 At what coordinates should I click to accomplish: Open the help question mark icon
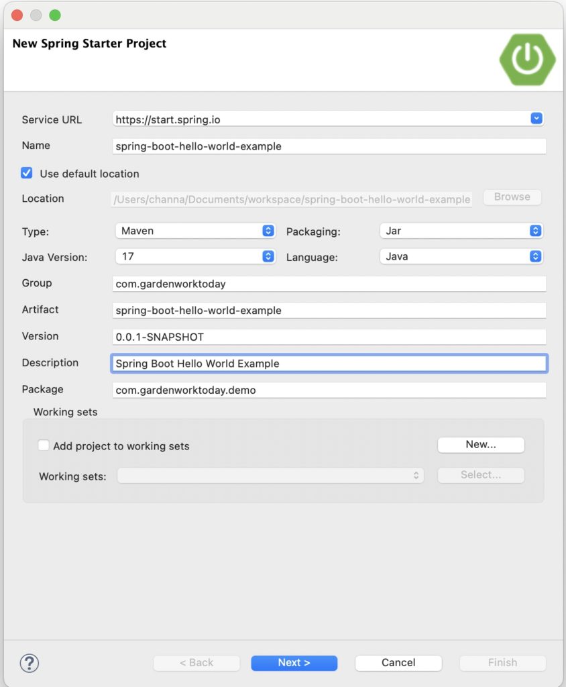(x=30, y=663)
